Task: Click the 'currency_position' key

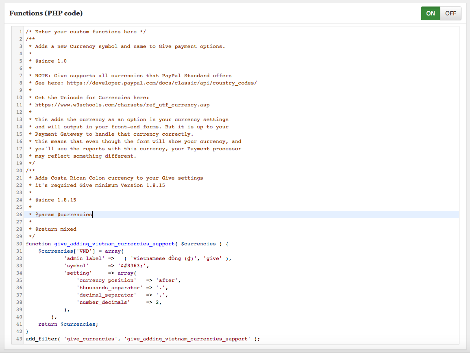Action: [x=107, y=281]
